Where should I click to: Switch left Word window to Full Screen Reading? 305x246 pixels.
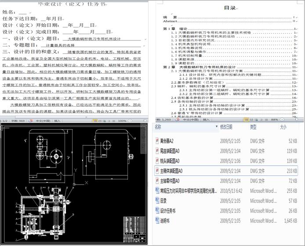[x=100, y=121]
